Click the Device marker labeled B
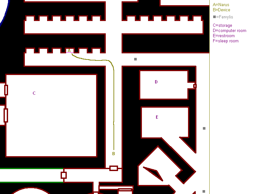The image size is (258, 194). (x=114, y=154)
